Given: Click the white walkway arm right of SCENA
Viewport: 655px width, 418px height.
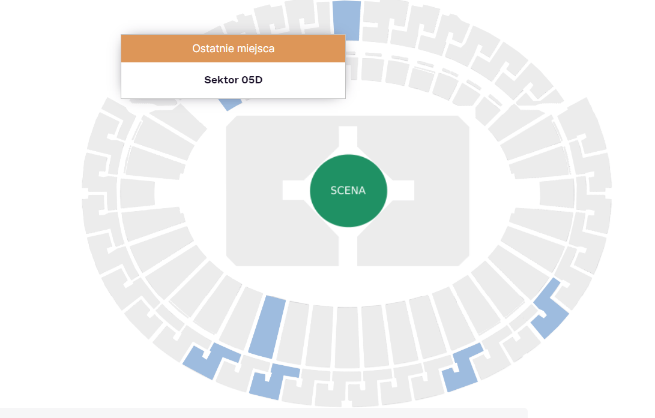Looking at the screenshot, I should [x=400, y=191].
